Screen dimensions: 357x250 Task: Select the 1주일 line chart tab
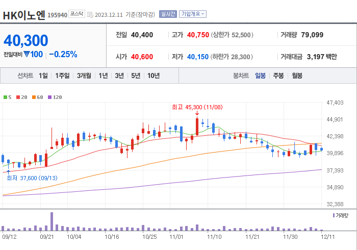pos(62,76)
